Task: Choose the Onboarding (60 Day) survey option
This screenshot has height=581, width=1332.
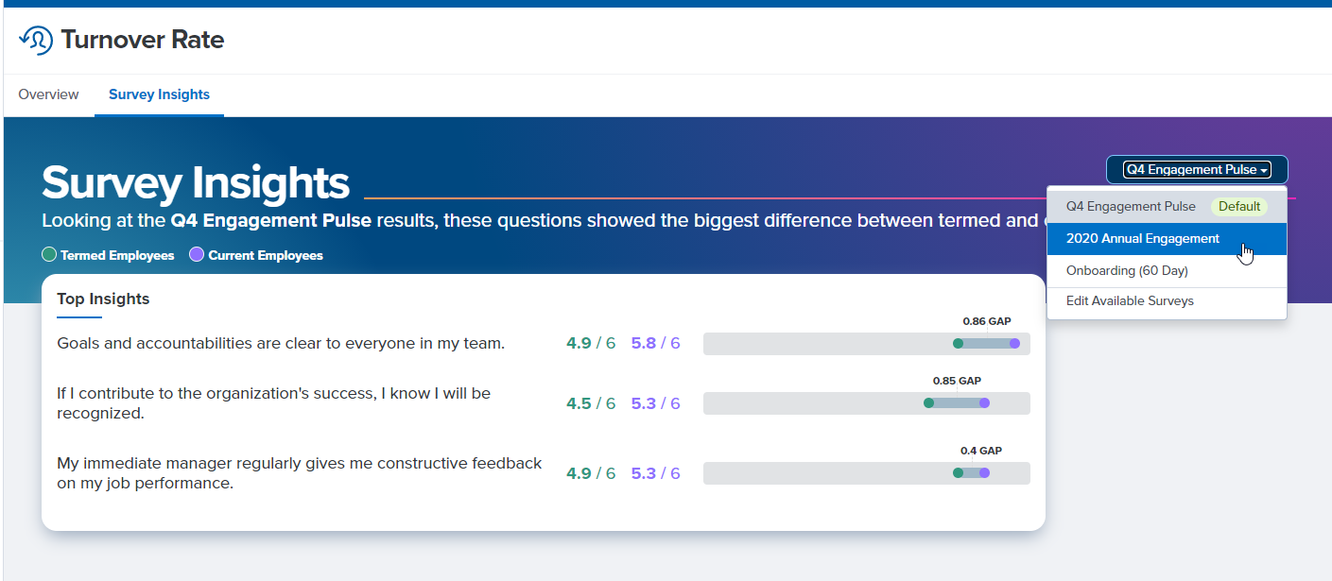Action: point(1129,271)
